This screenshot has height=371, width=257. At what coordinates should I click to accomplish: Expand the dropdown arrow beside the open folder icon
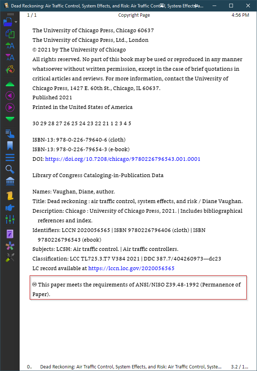[x=16, y=22]
